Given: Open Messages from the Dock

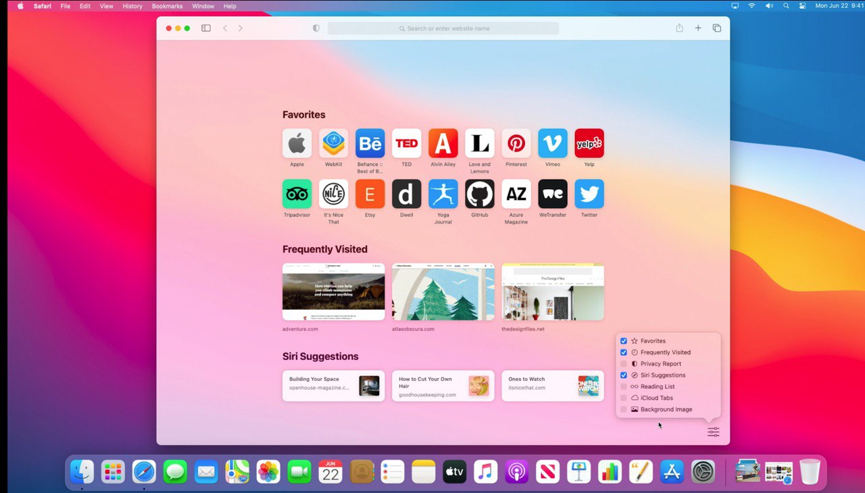Looking at the screenshot, I should (175, 471).
